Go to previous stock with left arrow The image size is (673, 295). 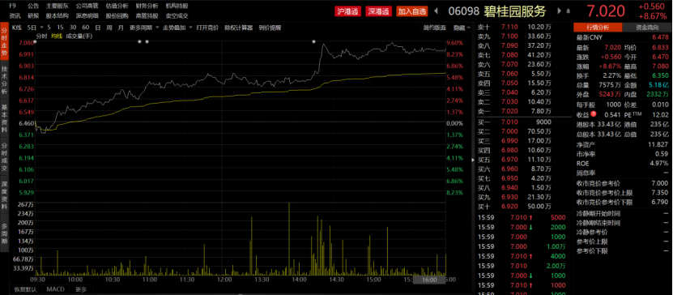pyautogui.click(x=436, y=11)
